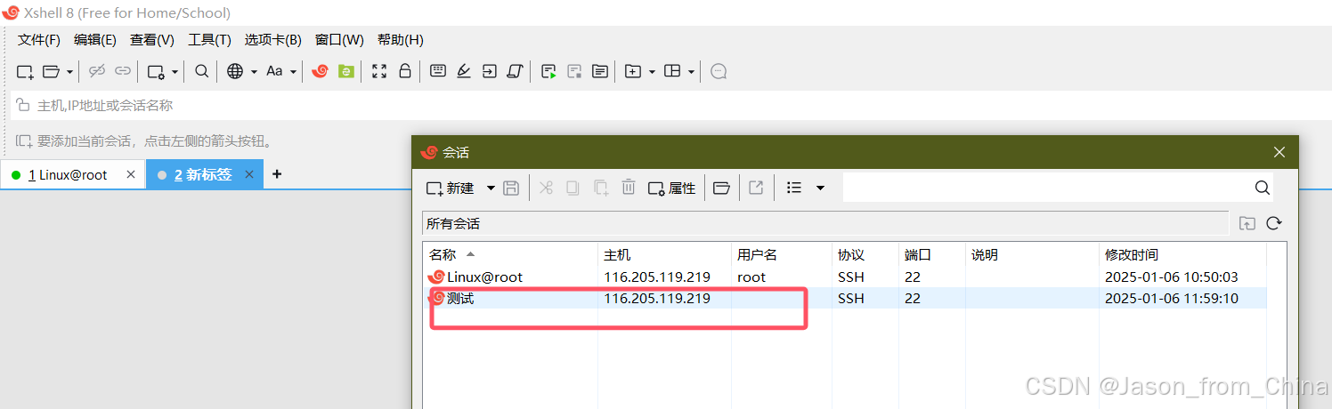This screenshot has width=1332, height=409.
Task: Close the 2 新标签 tab
Action: tap(249, 174)
